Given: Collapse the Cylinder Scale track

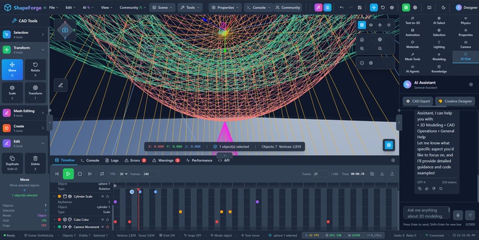Looking at the screenshot, I should coord(55,196).
